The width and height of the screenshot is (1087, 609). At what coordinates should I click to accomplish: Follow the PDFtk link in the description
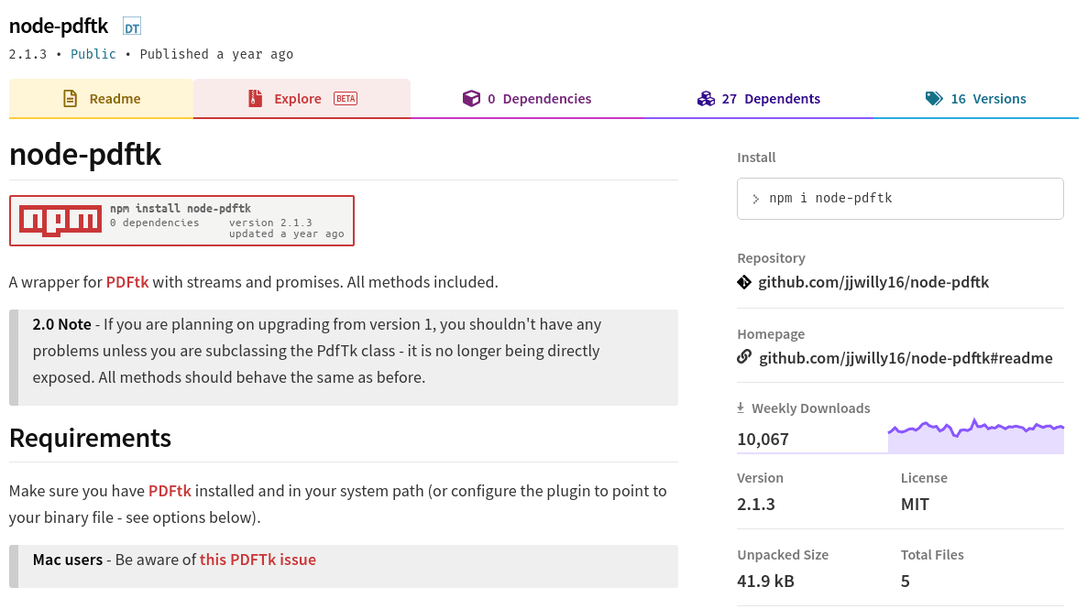pyautogui.click(x=127, y=282)
